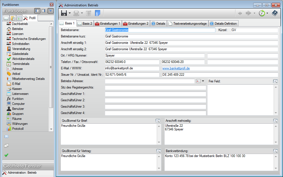Click the blue info note icon
This screenshot has height=177, width=283.
pos(97,13)
